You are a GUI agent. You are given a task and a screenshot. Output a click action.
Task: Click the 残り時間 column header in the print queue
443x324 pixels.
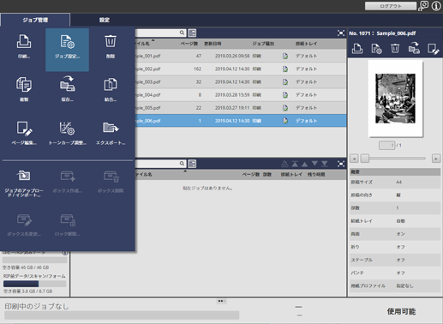(316, 175)
